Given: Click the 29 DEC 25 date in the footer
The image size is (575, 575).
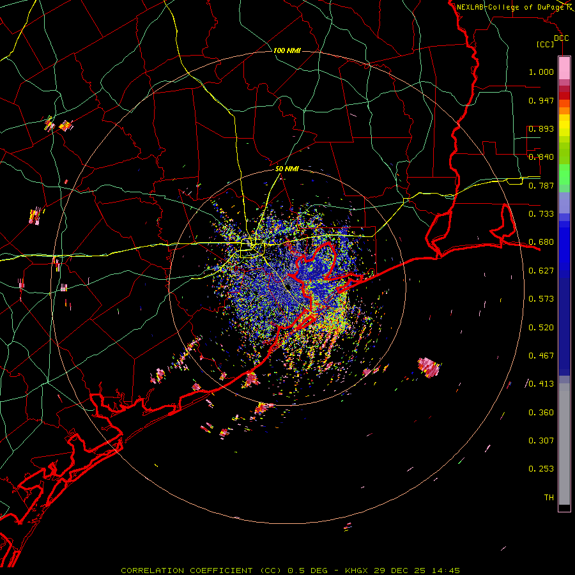Looking at the screenshot, I should coord(400,571).
